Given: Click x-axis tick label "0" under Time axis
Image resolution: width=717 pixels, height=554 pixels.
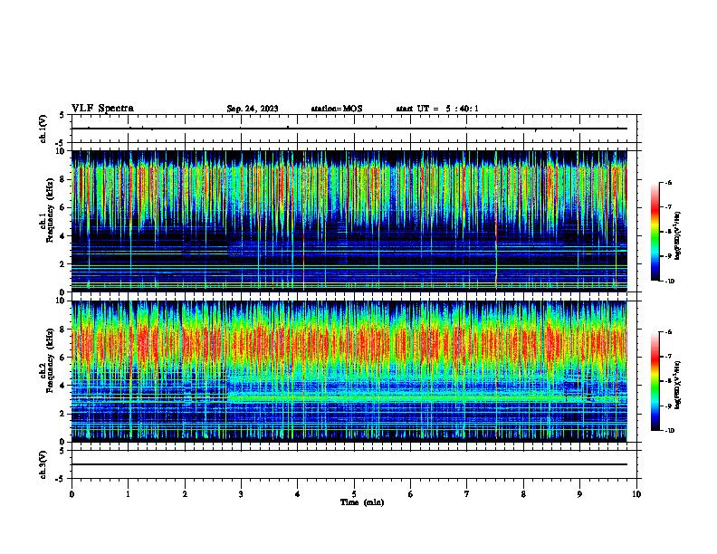Looking at the screenshot, I should [72, 494].
